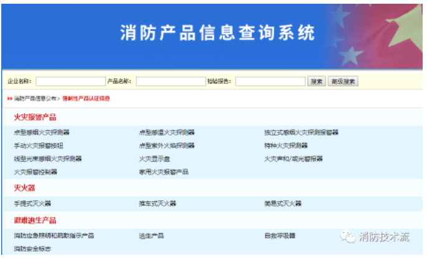Select 逃生产品 link
The image size is (427, 258).
(151, 236)
